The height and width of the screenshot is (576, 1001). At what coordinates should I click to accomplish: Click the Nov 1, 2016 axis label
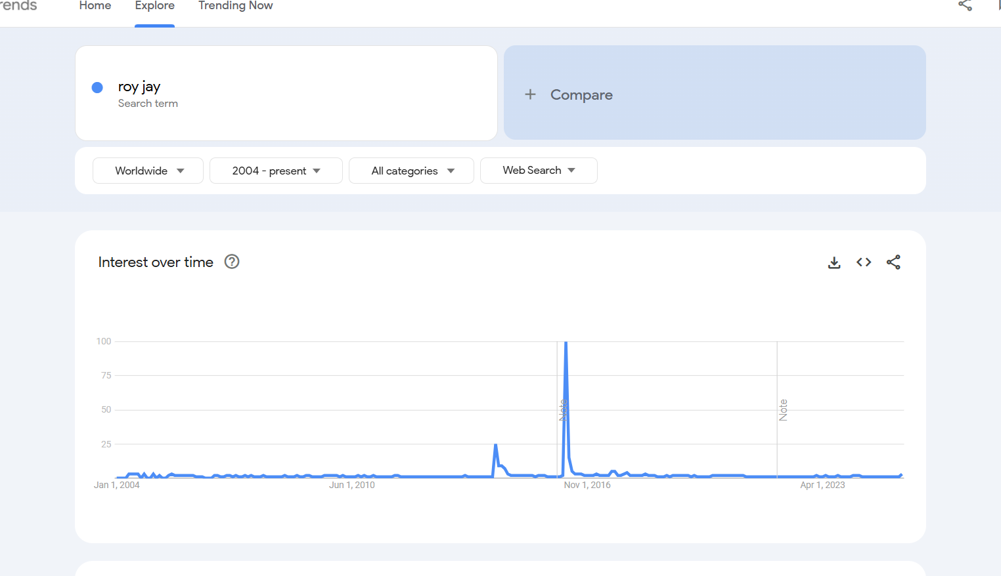[587, 485]
